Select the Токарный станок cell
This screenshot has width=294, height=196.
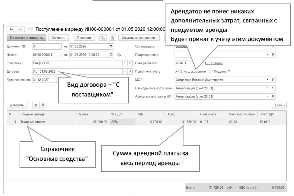tap(47, 122)
